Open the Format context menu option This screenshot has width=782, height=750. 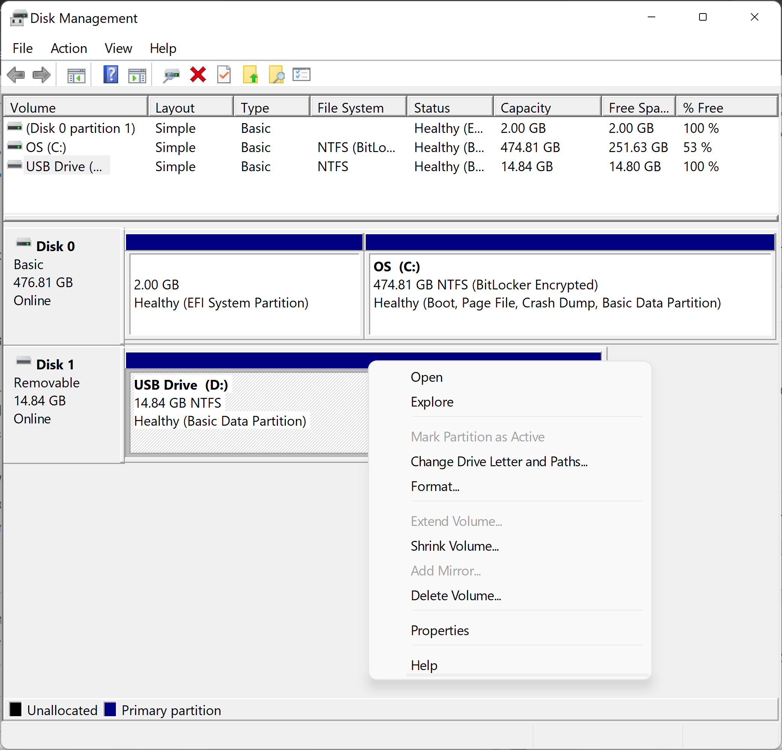[434, 486]
